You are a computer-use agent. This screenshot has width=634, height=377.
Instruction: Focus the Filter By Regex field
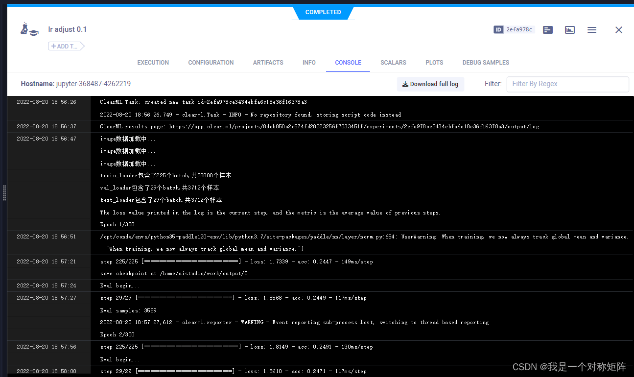567,84
